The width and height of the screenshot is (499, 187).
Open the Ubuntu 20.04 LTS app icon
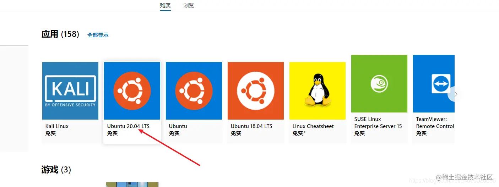tap(132, 91)
